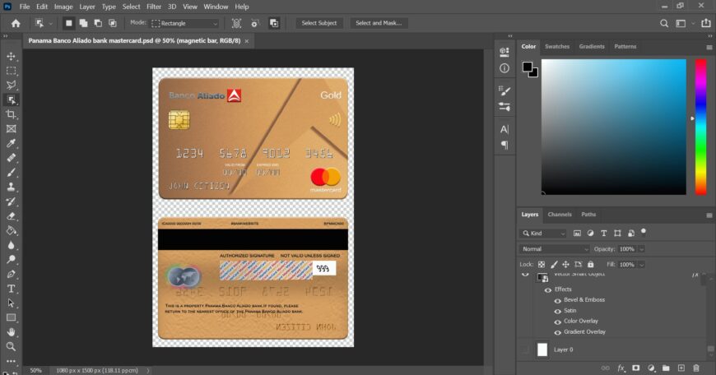The image size is (716, 375).
Task: Open the Opacity dropdown arrow
Action: tap(642, 249)
